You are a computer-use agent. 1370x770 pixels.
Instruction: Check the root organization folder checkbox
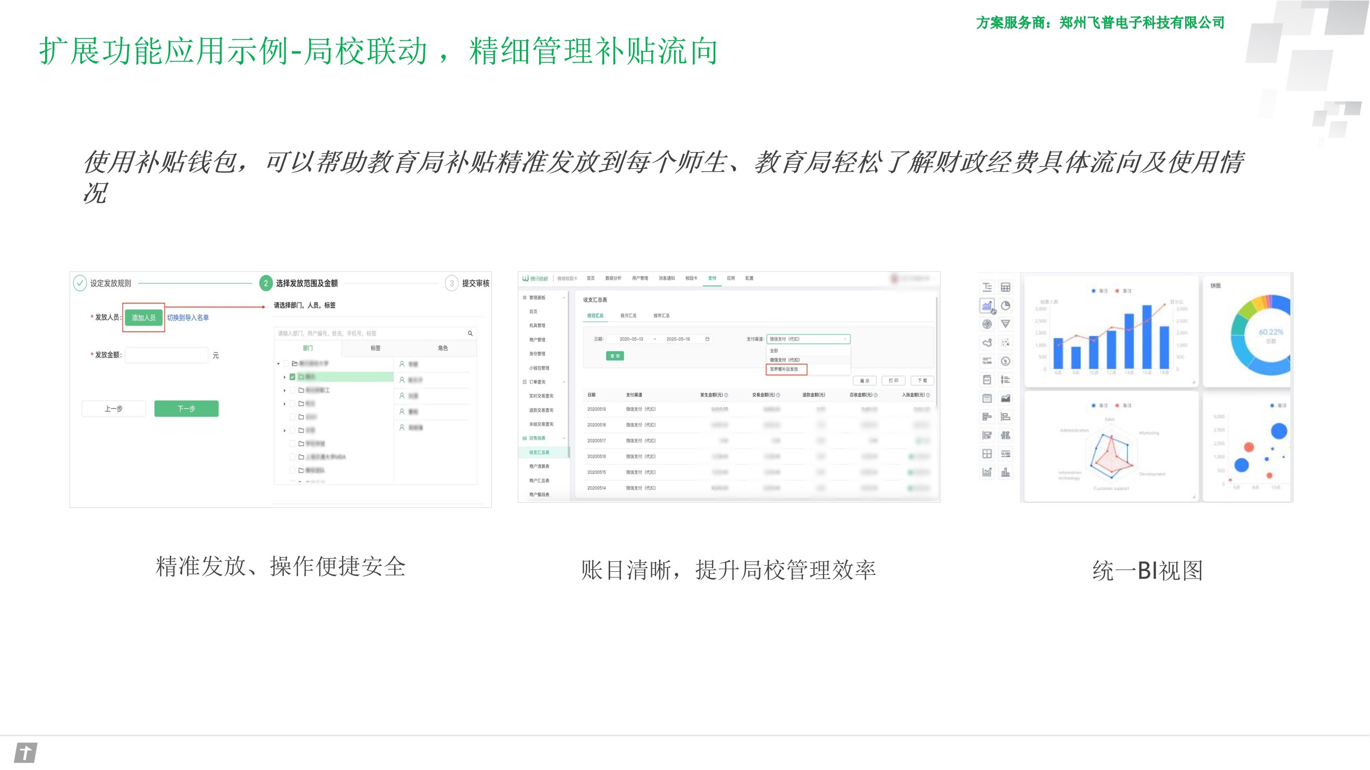pyautogui.click(x=286, y=364)
